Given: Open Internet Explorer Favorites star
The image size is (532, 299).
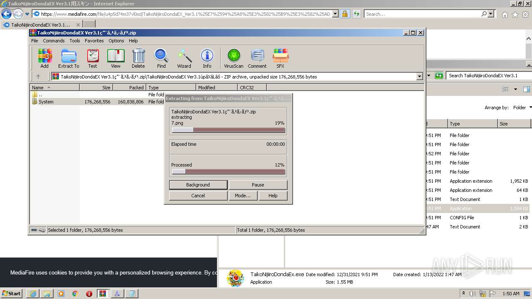Looking at the screenshot, I should 515,14.
